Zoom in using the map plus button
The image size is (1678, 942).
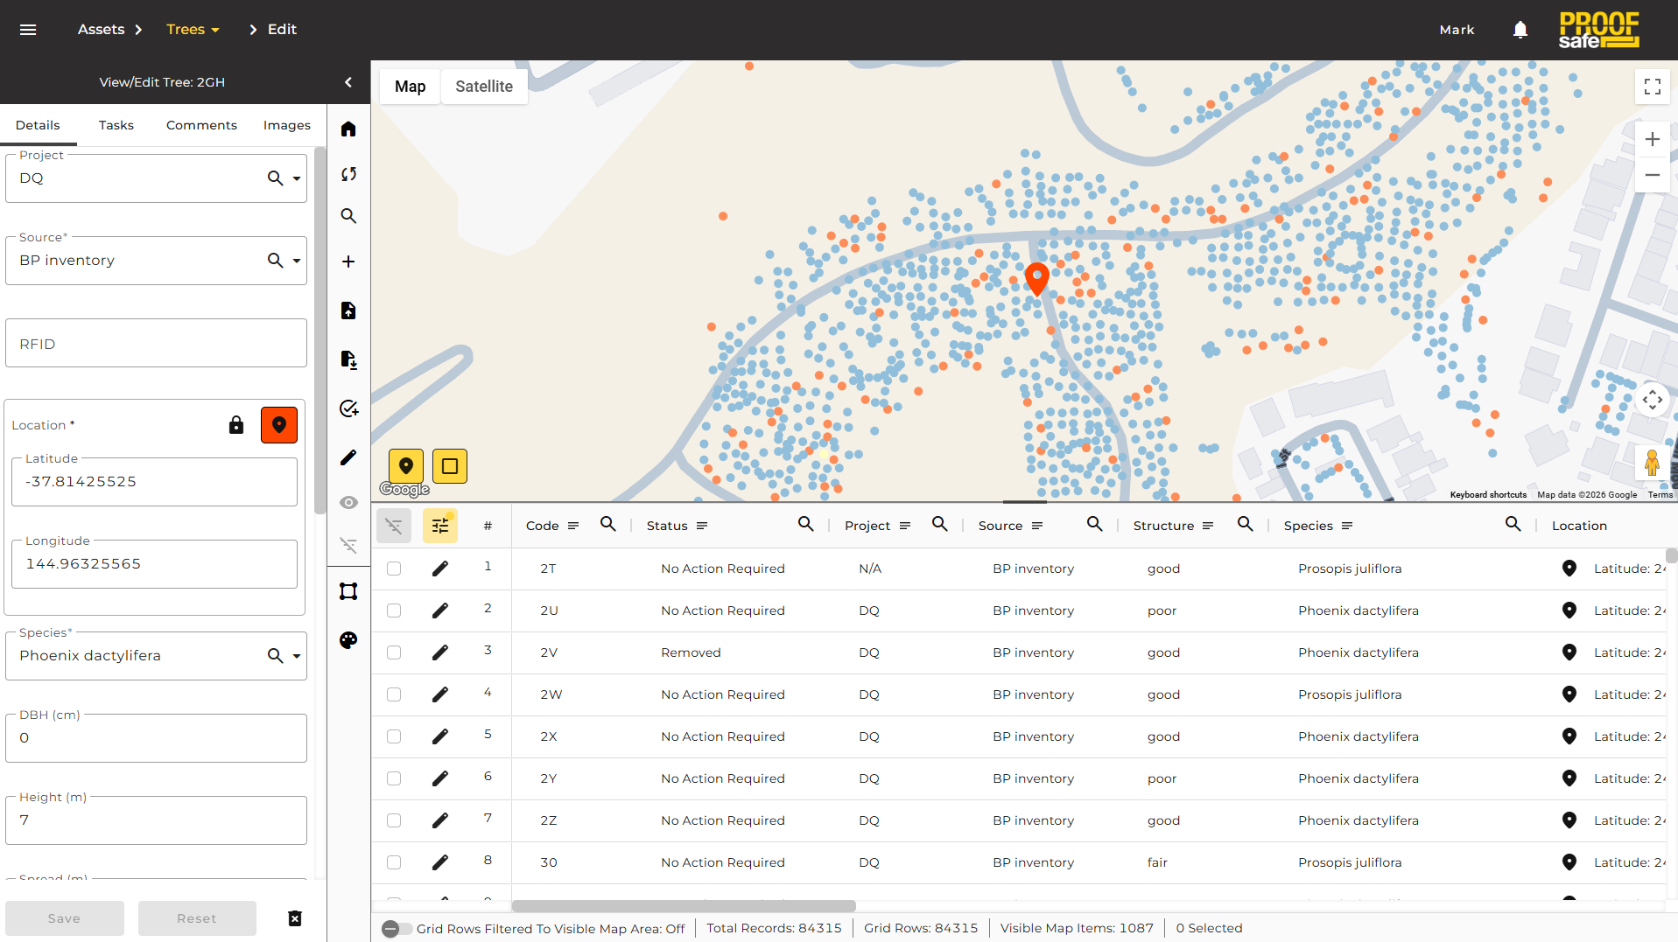[x=1653, y=138]
